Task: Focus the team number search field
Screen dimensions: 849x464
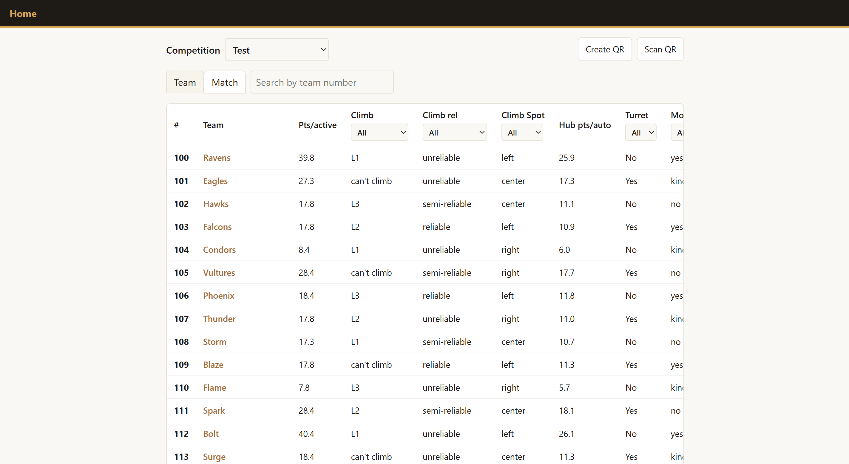Action: 322,82
